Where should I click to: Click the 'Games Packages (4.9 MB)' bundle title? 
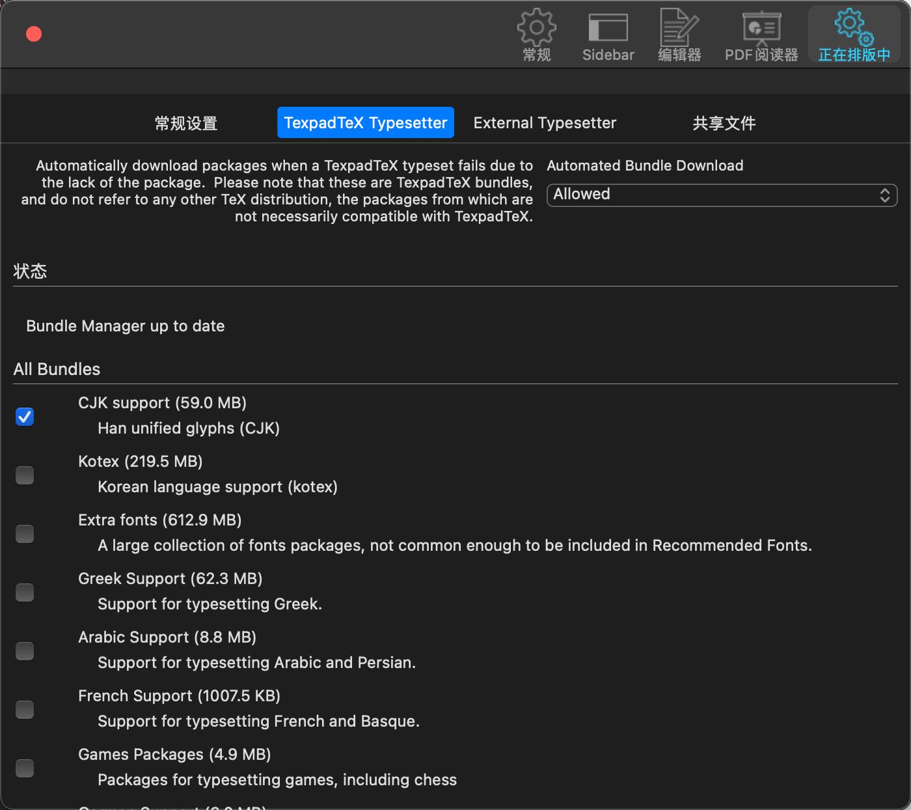[x=174, y=755]
